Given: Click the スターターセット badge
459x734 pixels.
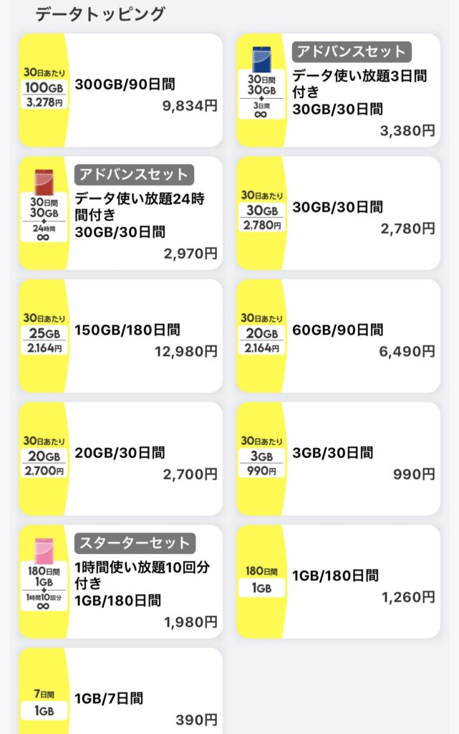Looking at the screenshot, I should coord(135,543).
